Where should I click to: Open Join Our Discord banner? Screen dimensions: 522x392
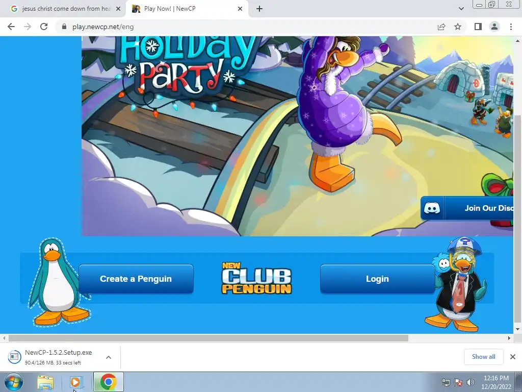tap(467, 208)
